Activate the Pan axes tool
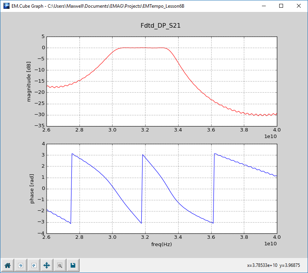 pyautogui.click(x=47, y=265)
